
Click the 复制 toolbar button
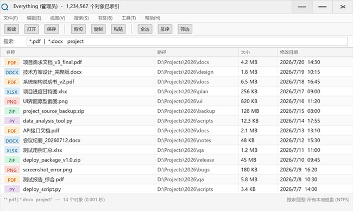coord(98,29)
